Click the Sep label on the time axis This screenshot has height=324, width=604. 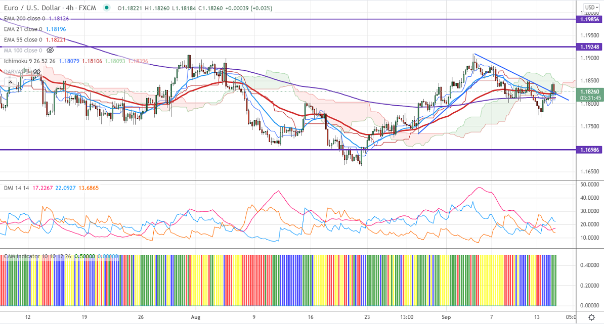pos(446,317)
